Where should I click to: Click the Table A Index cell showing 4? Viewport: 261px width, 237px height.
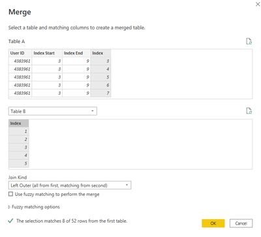point(100,69)
